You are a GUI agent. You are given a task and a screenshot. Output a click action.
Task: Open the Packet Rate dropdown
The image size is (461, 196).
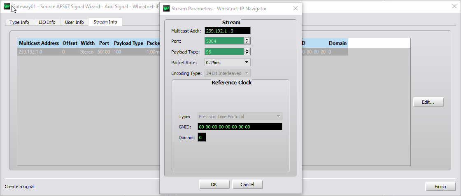click(x=228, y=63)
